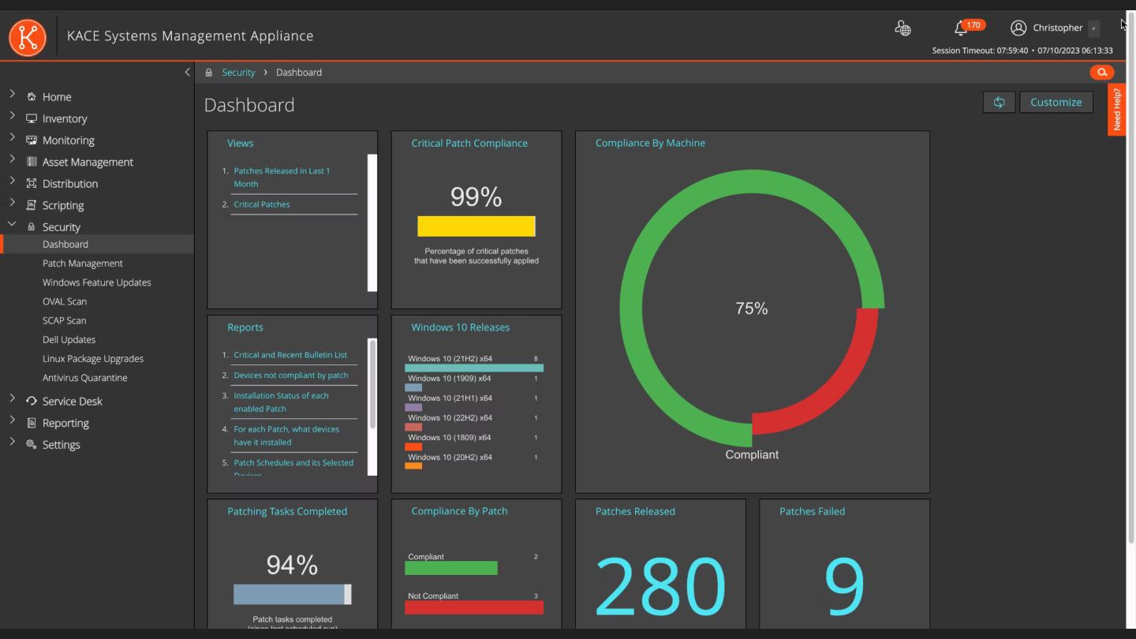Click the orange search magnifier icon
The width and height of the screenshot is (1136, 639).
(x=1101, y=73)
